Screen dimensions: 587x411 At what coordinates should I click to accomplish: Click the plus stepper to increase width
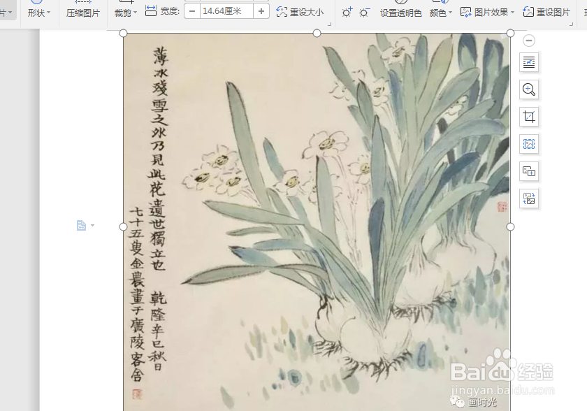[261, 12]
